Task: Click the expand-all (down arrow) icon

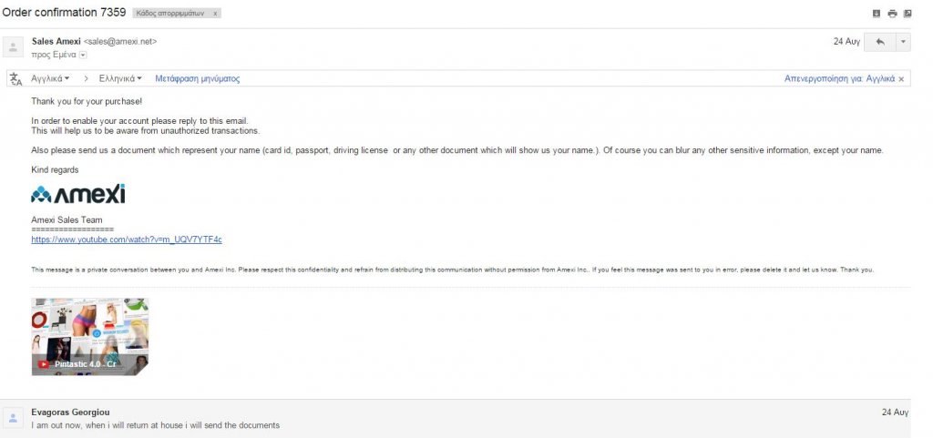Action: (x=877, y=14)
